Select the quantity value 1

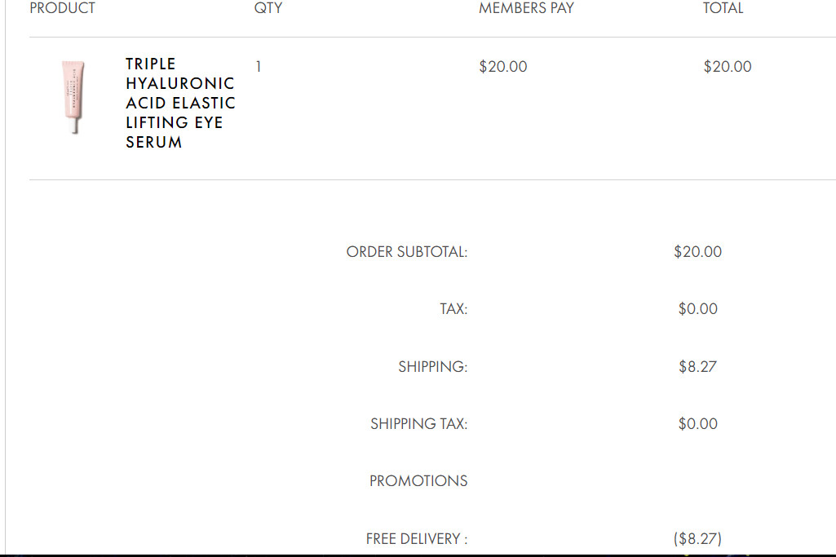pyautogui.click(x=259, y=67)
